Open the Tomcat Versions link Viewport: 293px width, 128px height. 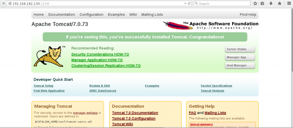[213, 91]
